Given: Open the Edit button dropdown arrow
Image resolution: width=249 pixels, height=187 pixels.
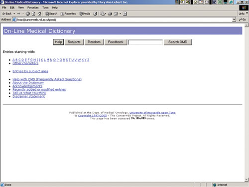Looking at the screenshot, I should coord(120,13).
